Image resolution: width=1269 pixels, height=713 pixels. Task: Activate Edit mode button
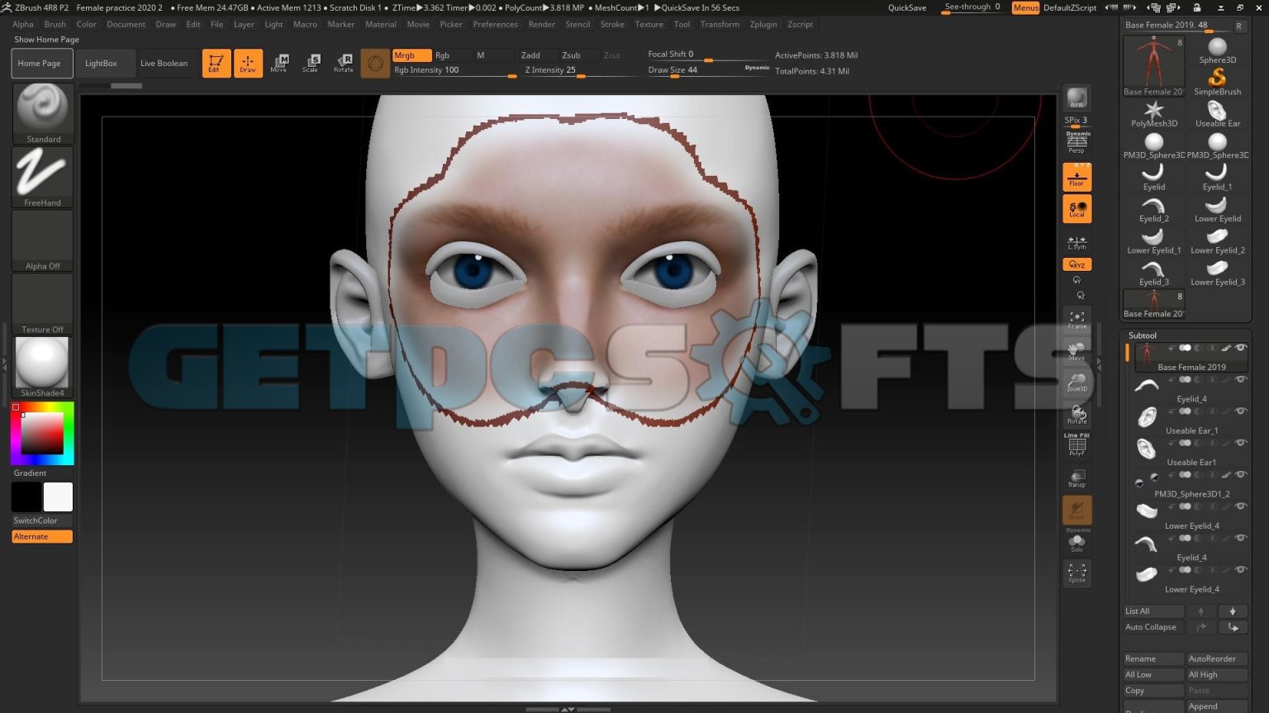[216, 63]
